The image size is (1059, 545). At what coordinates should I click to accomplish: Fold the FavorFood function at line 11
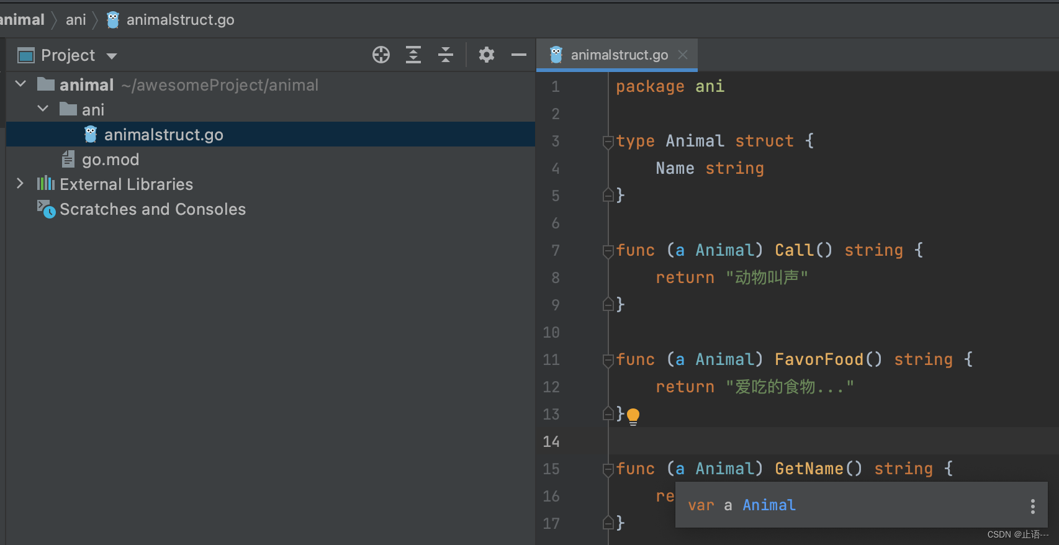click(608, 361)
